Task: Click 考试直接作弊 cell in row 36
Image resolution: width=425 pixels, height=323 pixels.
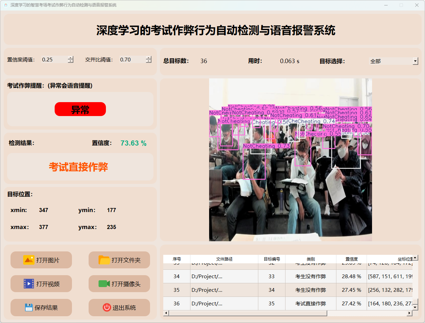Action: point(311,304)
